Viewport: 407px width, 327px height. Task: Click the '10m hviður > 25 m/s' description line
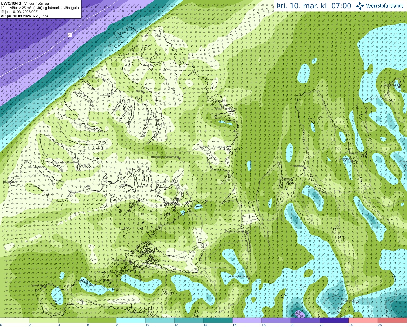[x=40, y=8]
